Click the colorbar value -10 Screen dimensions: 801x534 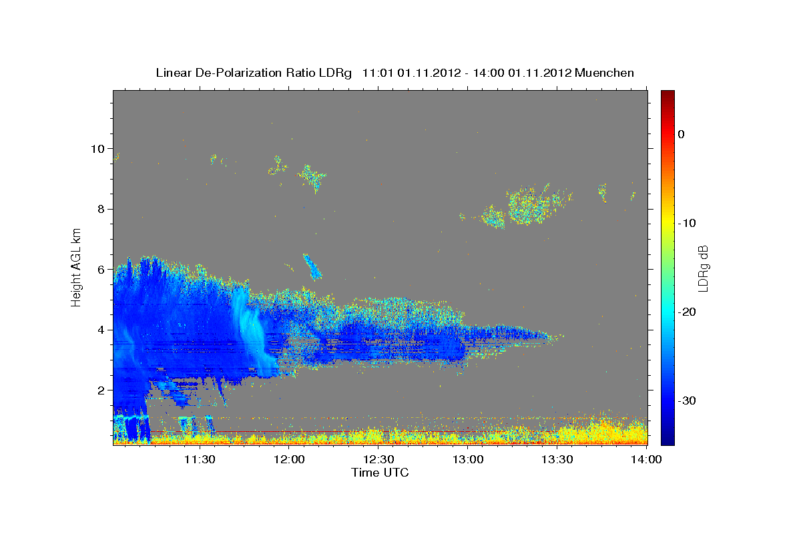click(687, 223)
